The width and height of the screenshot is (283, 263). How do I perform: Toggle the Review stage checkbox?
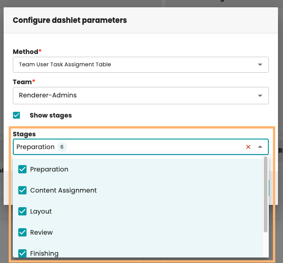22,232
